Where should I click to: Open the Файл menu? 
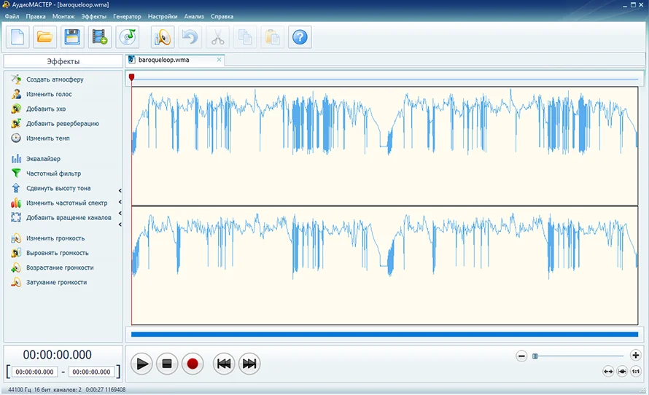[x=12, y=17]
